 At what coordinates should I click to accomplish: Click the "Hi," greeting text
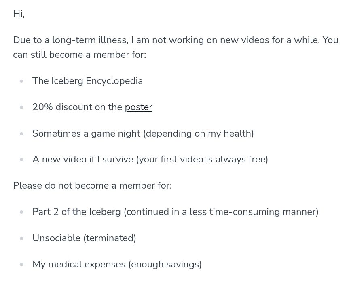[x=19, y=14]
